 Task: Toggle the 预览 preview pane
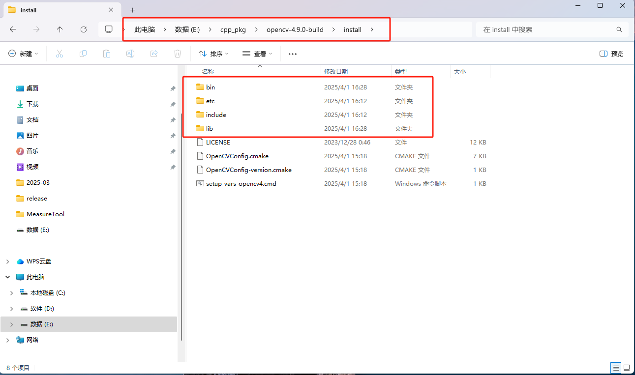(611, 54)
